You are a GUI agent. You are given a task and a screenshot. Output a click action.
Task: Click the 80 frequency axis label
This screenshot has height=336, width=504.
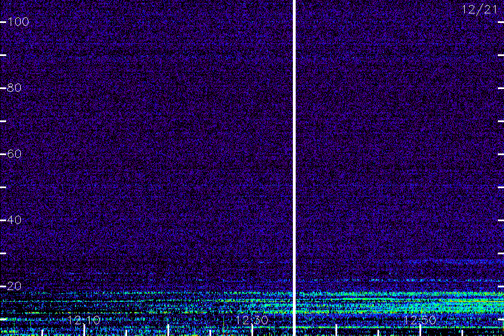(x=14, y=88)
